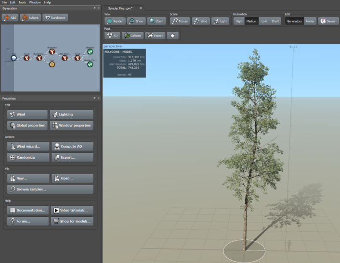Click the back arrow toolbar icon
Screen dimensions: 340x263
coord(173,36)
